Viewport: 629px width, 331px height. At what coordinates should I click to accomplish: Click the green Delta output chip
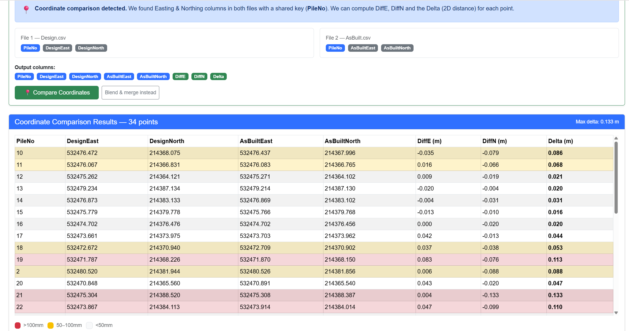[x=218, y=77]
